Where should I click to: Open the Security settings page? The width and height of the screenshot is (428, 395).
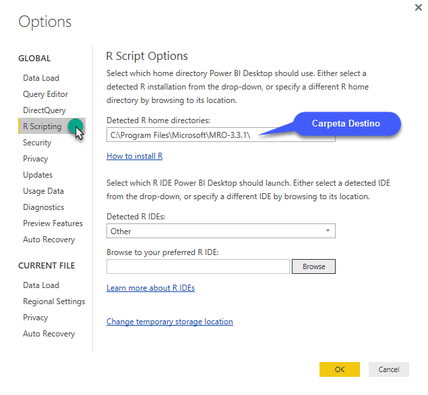point(37,143)
